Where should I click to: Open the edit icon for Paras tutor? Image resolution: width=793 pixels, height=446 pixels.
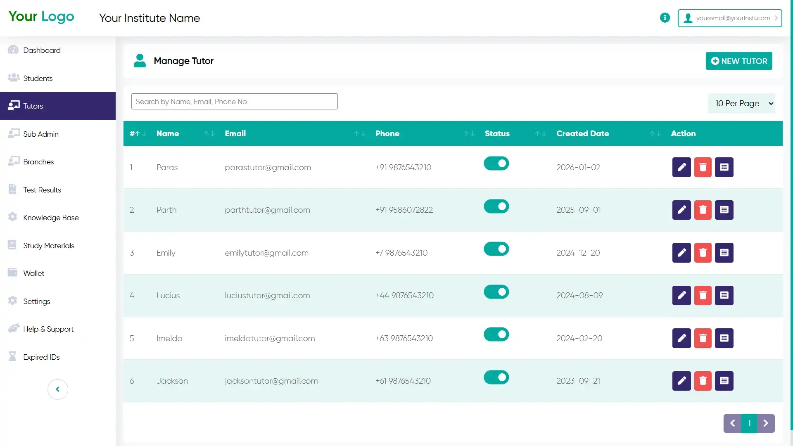point(681,167)
